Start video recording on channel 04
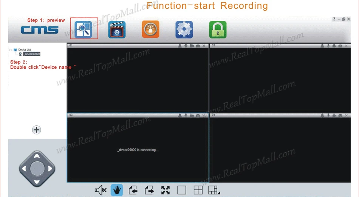Screen dimensions: 359x197 (x=334, y=115)
